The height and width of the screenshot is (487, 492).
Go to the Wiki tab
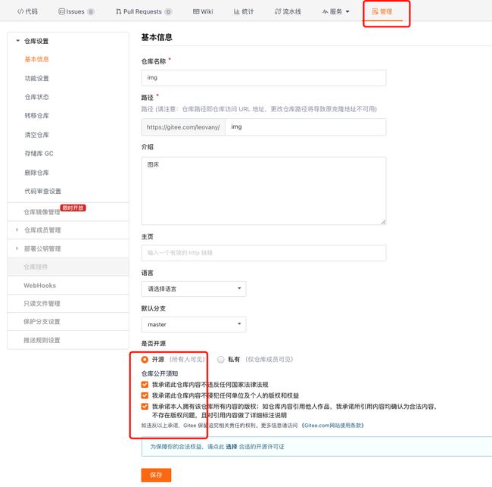pyautogui.click(x=203, y=11)
